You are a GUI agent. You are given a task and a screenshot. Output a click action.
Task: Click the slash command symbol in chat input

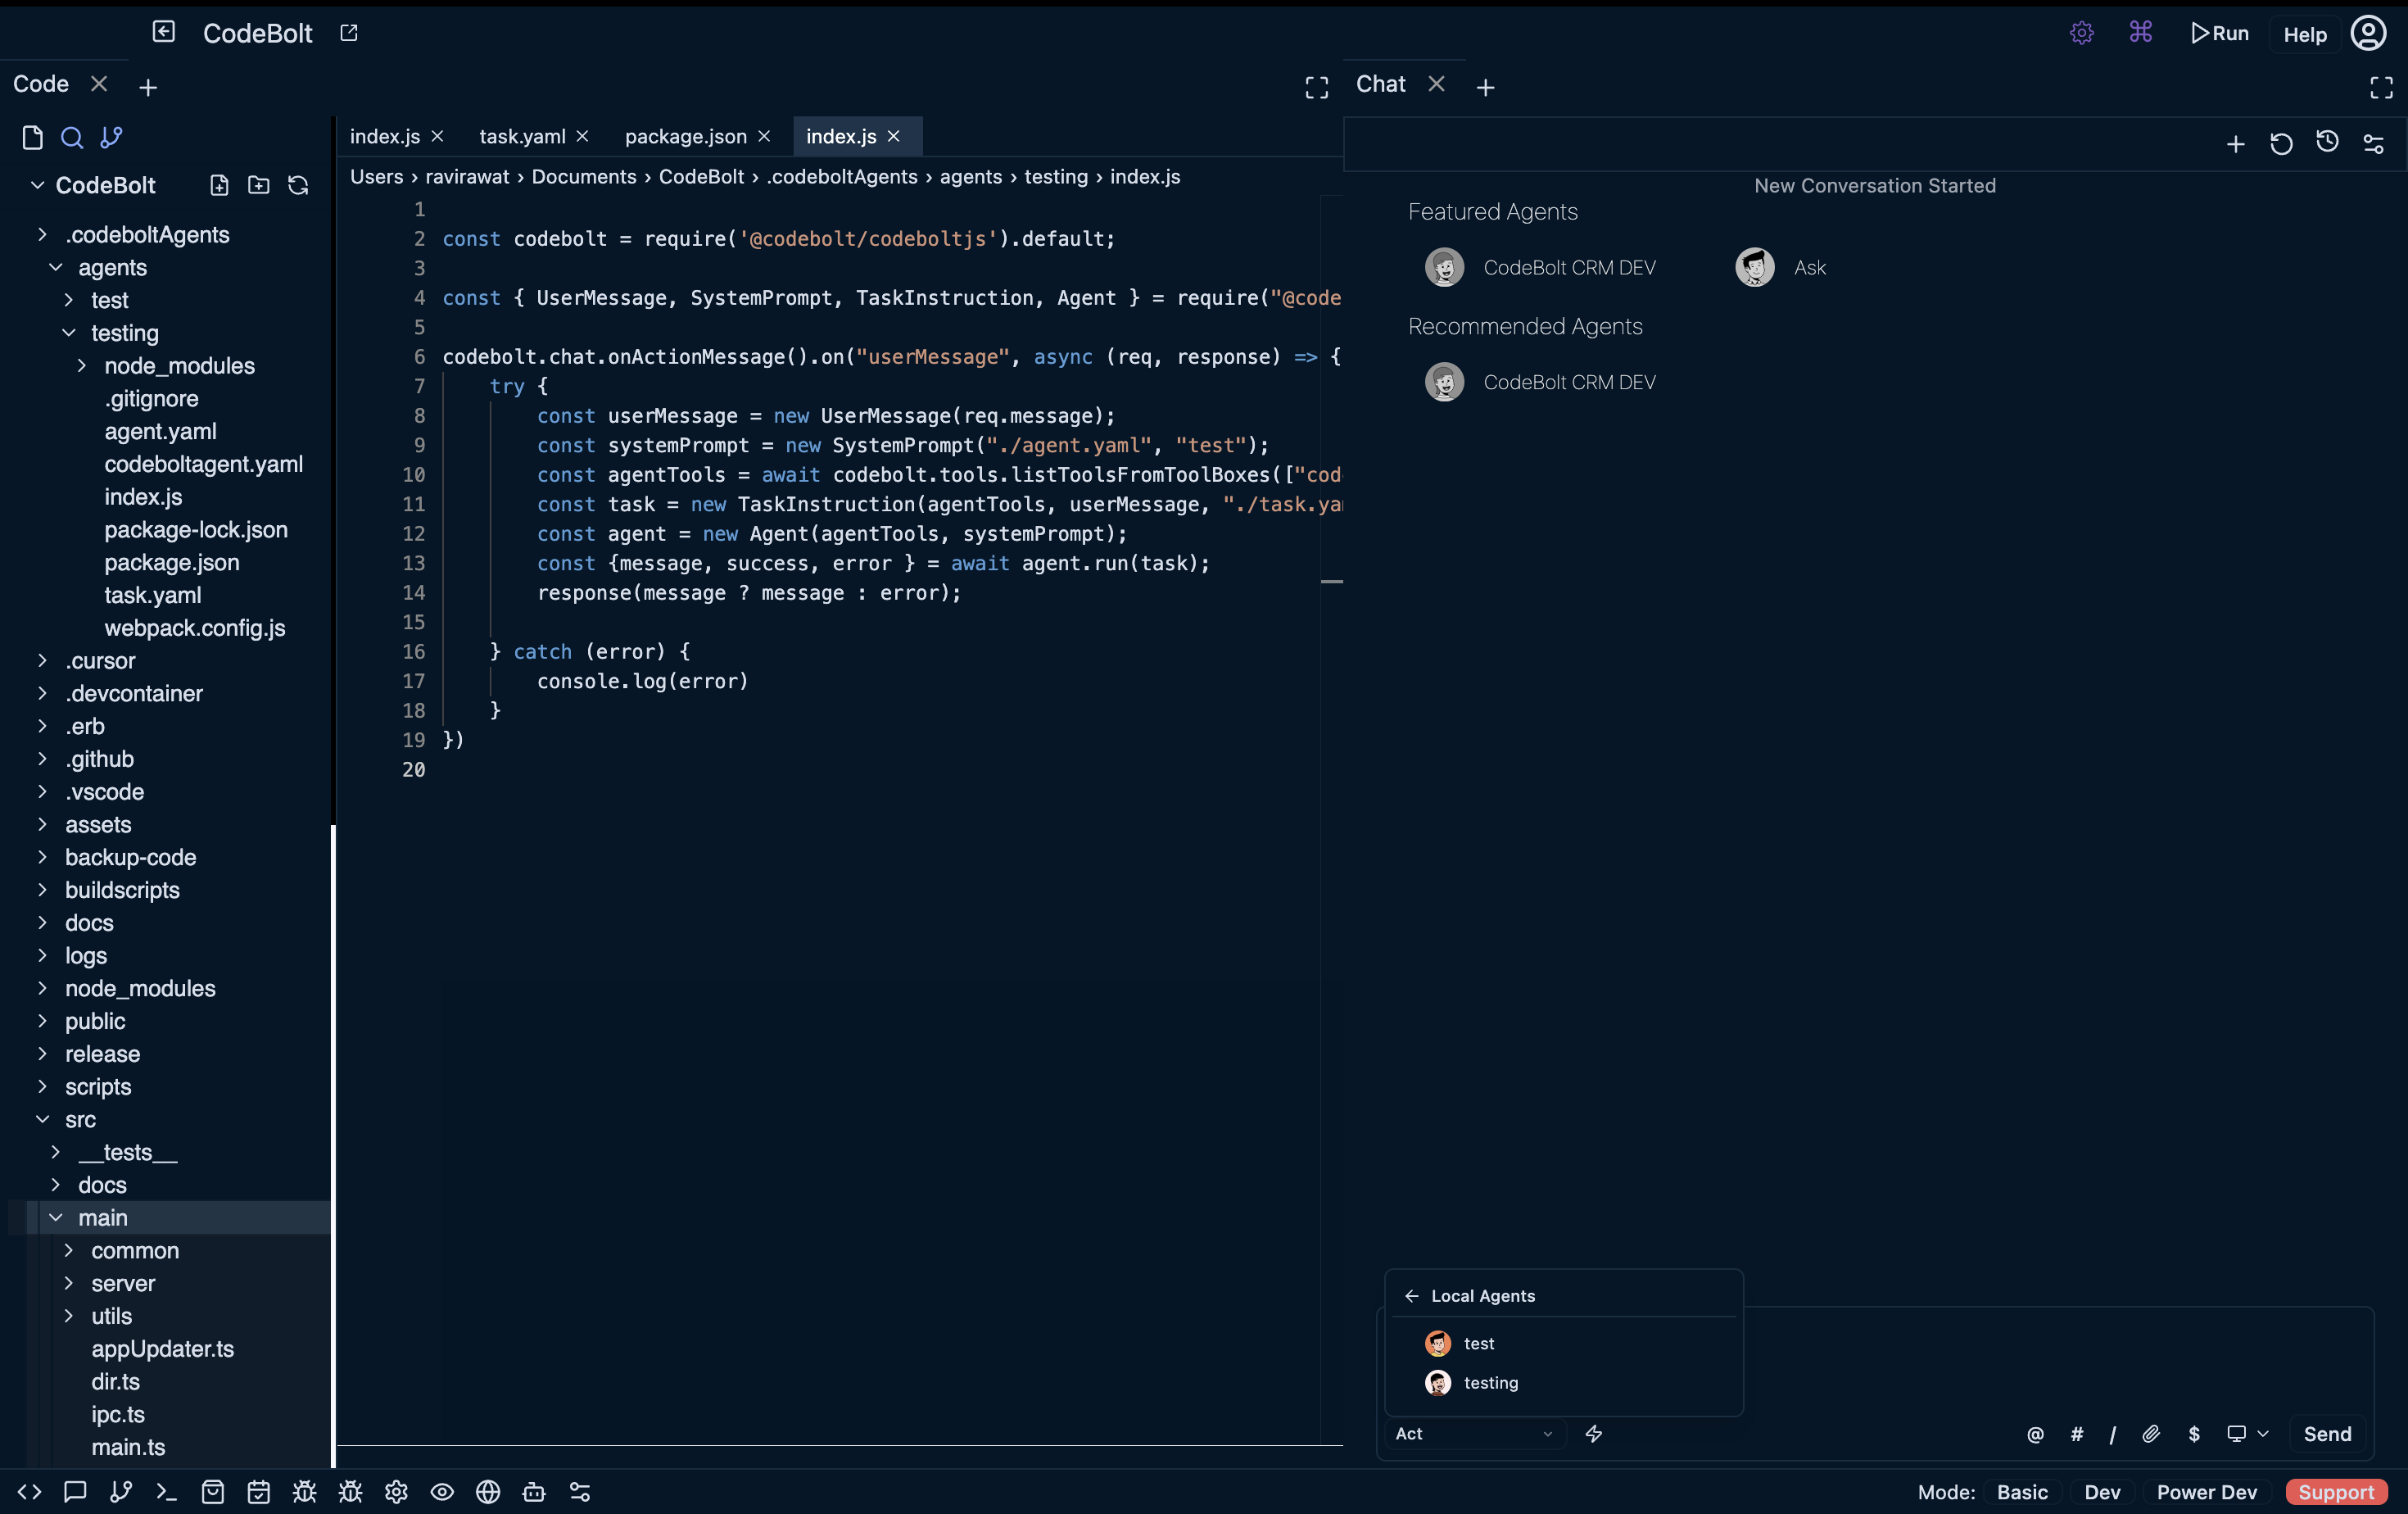pos(2113,1434)
